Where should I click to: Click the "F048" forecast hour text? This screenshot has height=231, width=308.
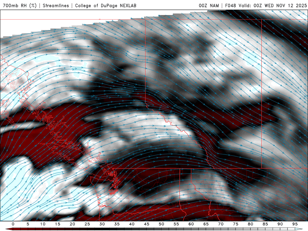230,5
